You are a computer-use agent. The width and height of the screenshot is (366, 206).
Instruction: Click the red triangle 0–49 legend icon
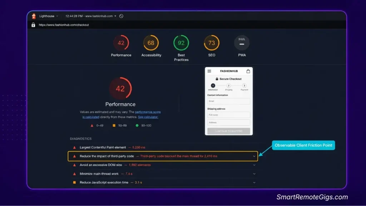click(92, 125)
